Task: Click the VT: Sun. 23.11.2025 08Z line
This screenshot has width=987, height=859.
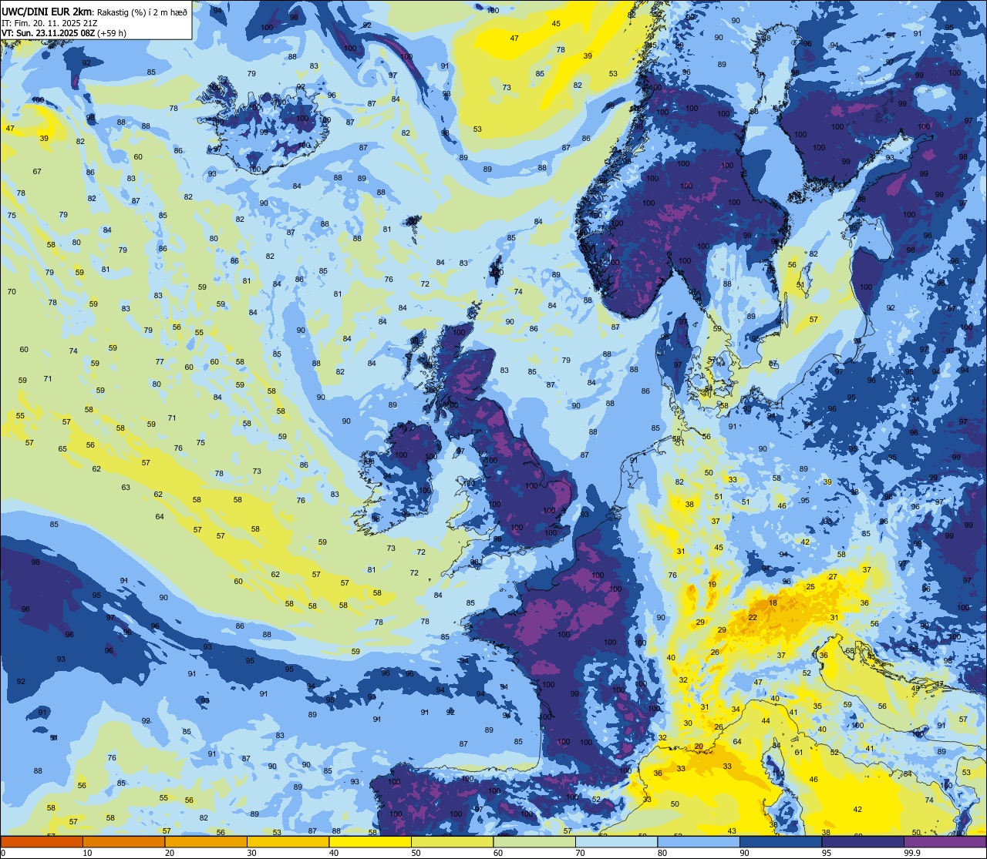Action: 64,33
